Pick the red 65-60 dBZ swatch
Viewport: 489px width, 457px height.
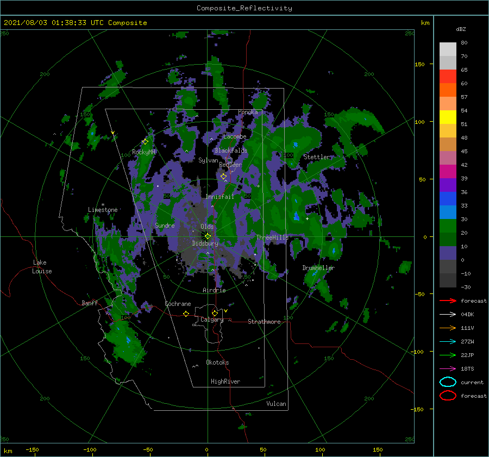click(x=448, y=77)
